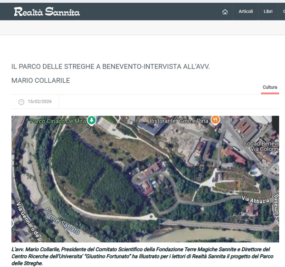Click the Realtà Sannita logo

tap(47, 12)
